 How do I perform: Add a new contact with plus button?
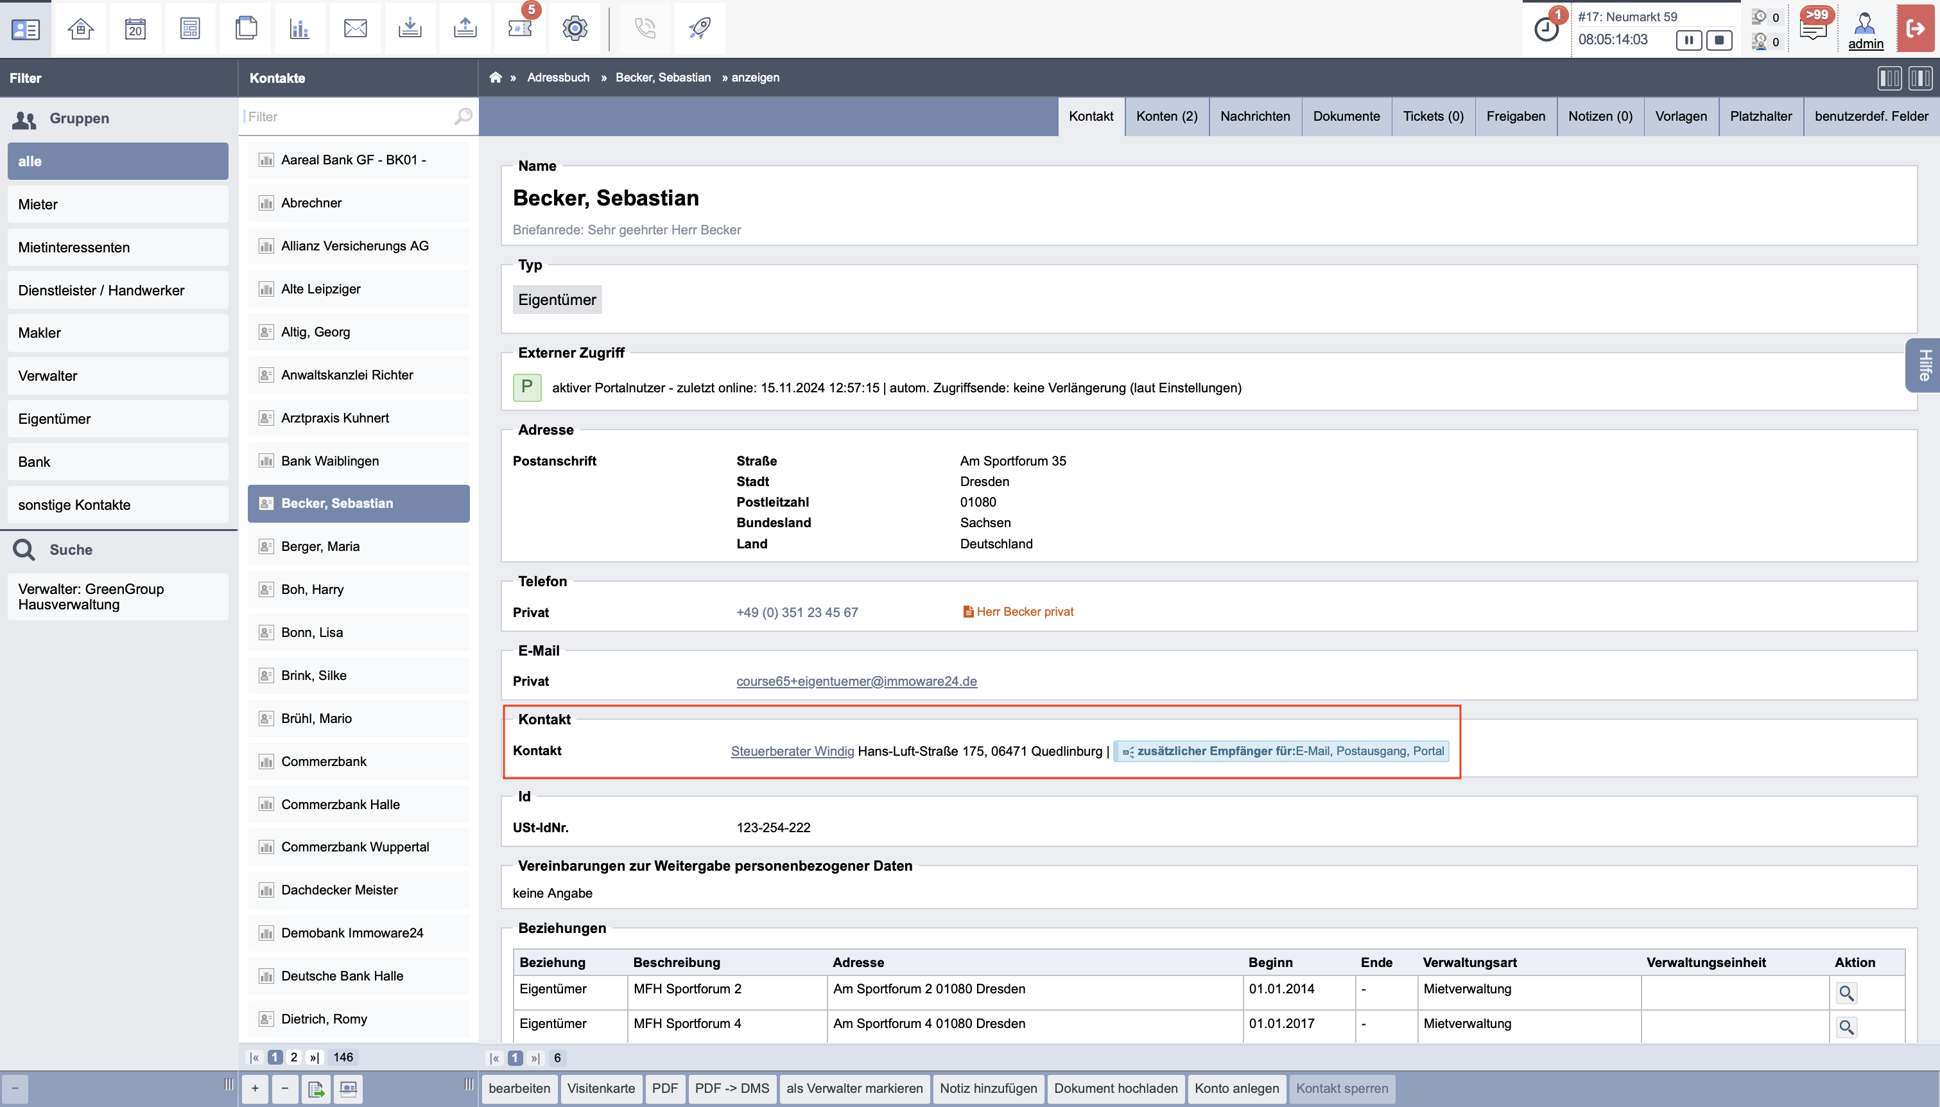[x=255, y=1089]
